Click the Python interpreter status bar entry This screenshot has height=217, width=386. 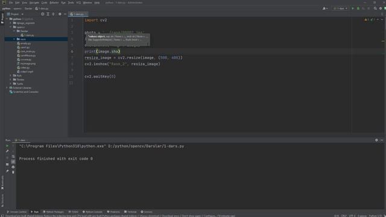[375, 216]
